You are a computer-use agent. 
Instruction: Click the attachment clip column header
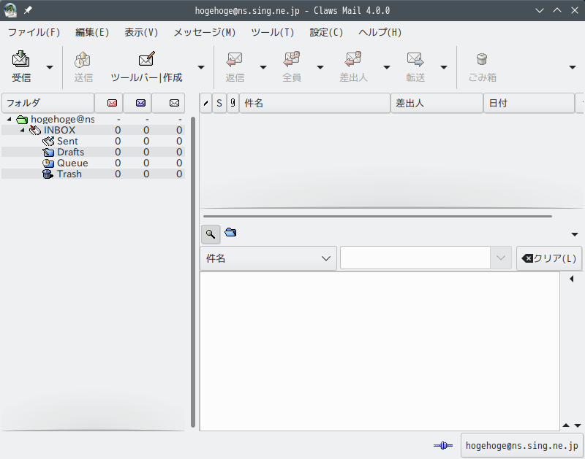coord(233,103)
